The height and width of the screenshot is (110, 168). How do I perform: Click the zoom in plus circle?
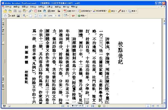coord(59,16)
